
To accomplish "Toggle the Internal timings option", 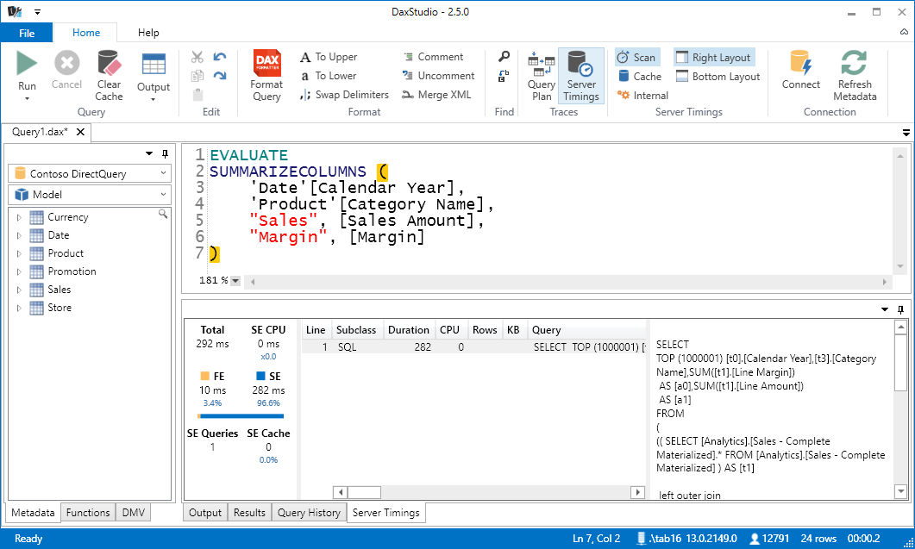I will coord(642,95).
